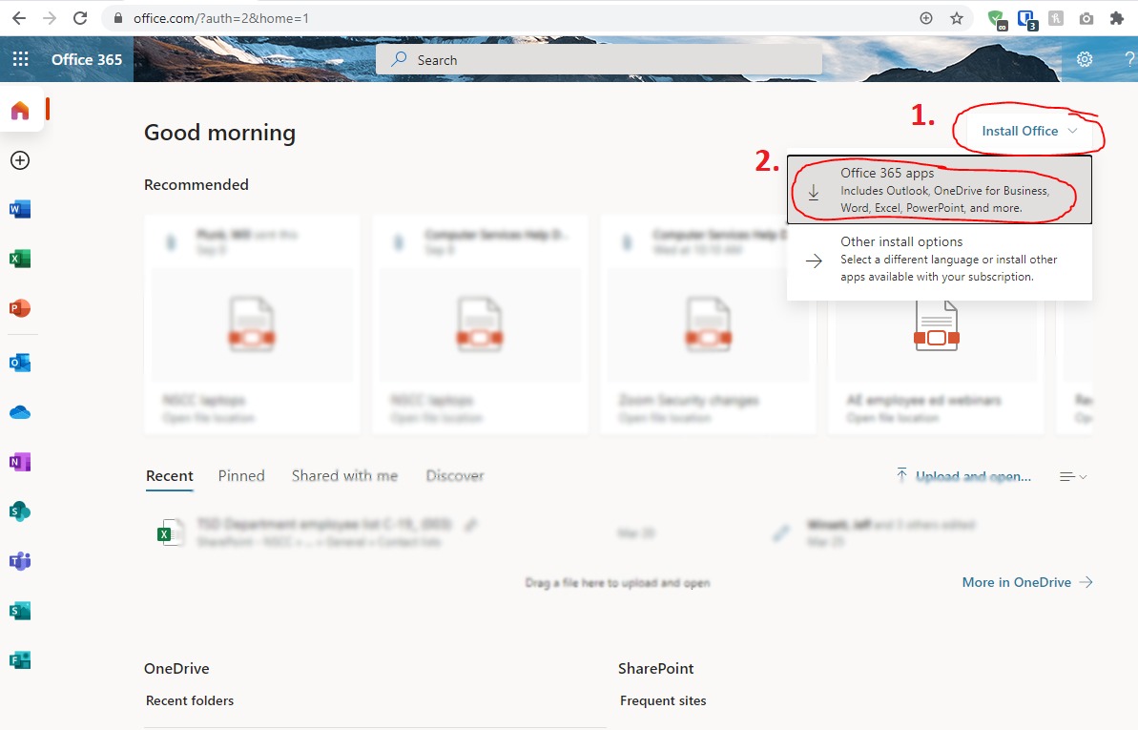Click the Office 365 header title
The height and width of the screenshot is (730, 1138).
click(87, 59)
